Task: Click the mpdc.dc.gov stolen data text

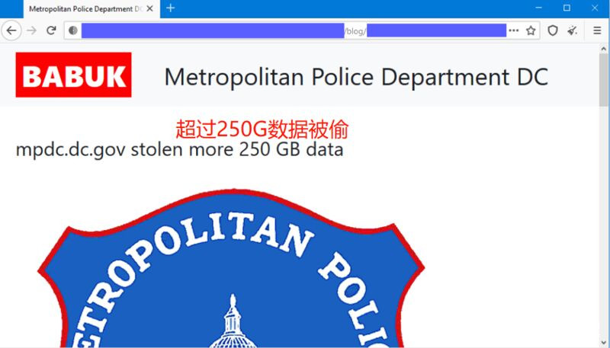Action: pos(179,149)
